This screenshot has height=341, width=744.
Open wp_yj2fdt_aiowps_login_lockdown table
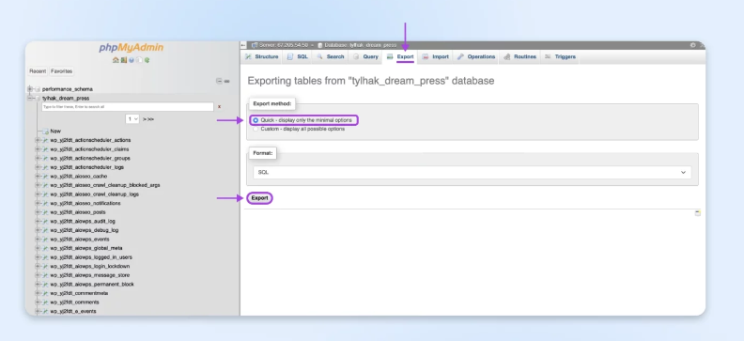click(90, 267)
